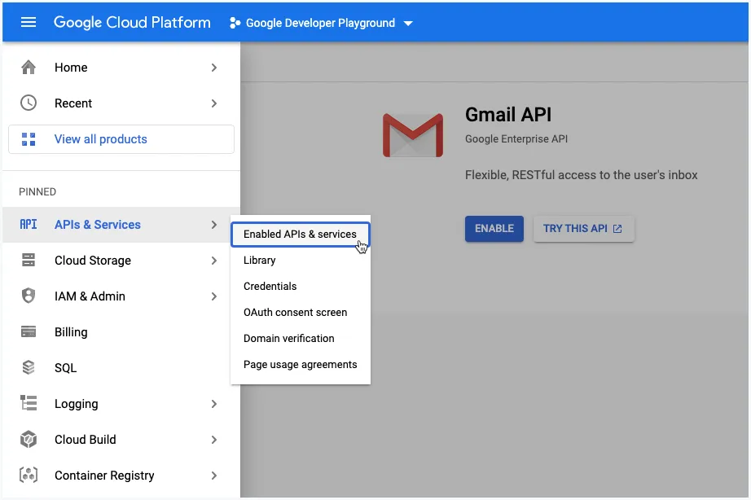The width and height of the screenshot is (751, 500).
Task: Open Logging via its list icon
Action: (29, 404)
